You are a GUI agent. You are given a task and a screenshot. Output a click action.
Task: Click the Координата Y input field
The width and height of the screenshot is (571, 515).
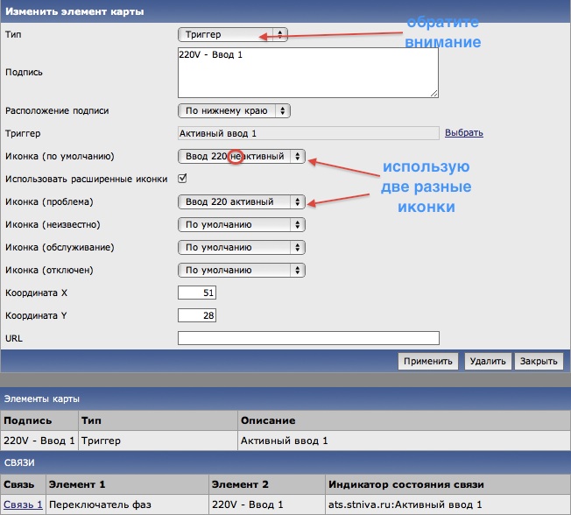point(197,315)
